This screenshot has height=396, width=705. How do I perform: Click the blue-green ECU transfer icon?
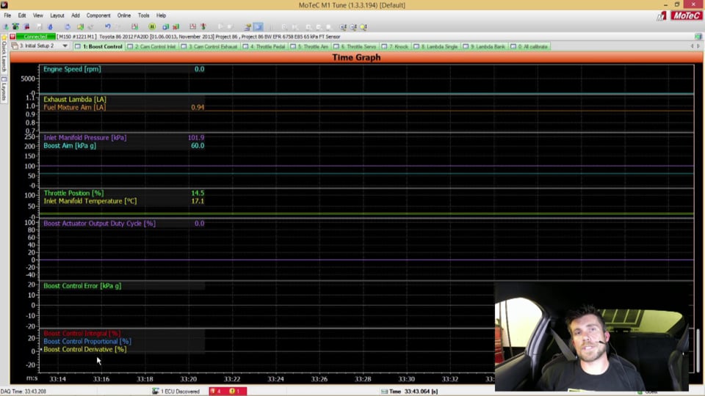tap(165, 27)
